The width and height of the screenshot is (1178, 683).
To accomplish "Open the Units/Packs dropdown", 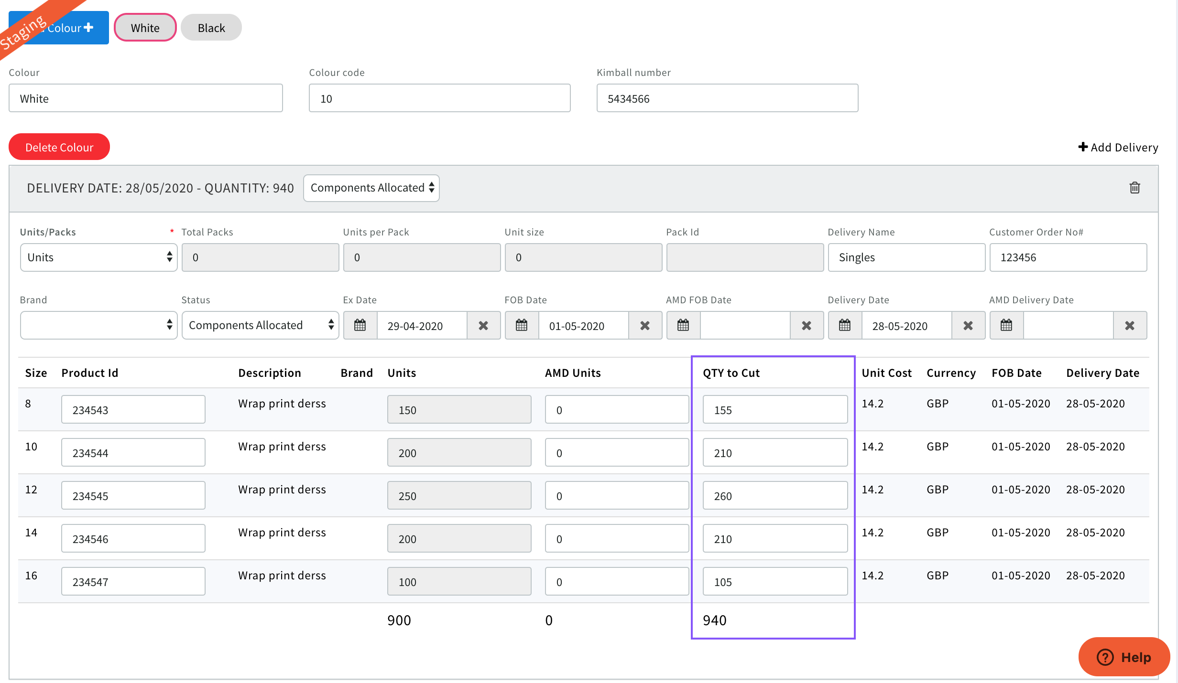I will point(98,257).
